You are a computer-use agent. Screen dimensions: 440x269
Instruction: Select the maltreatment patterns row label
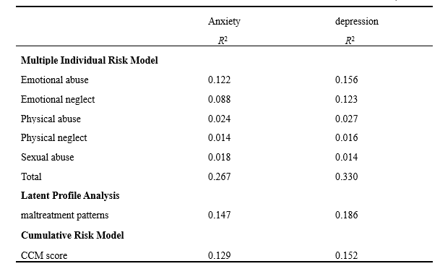(x=64, y=215)
